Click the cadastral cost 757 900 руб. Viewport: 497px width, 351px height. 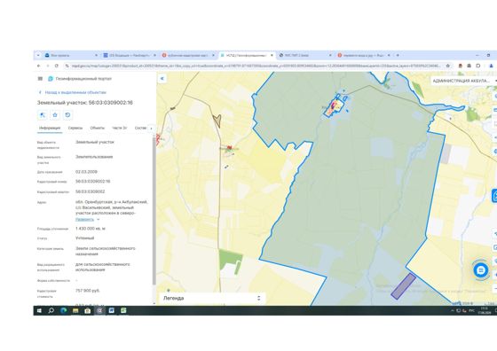click(x=88, y=291)
